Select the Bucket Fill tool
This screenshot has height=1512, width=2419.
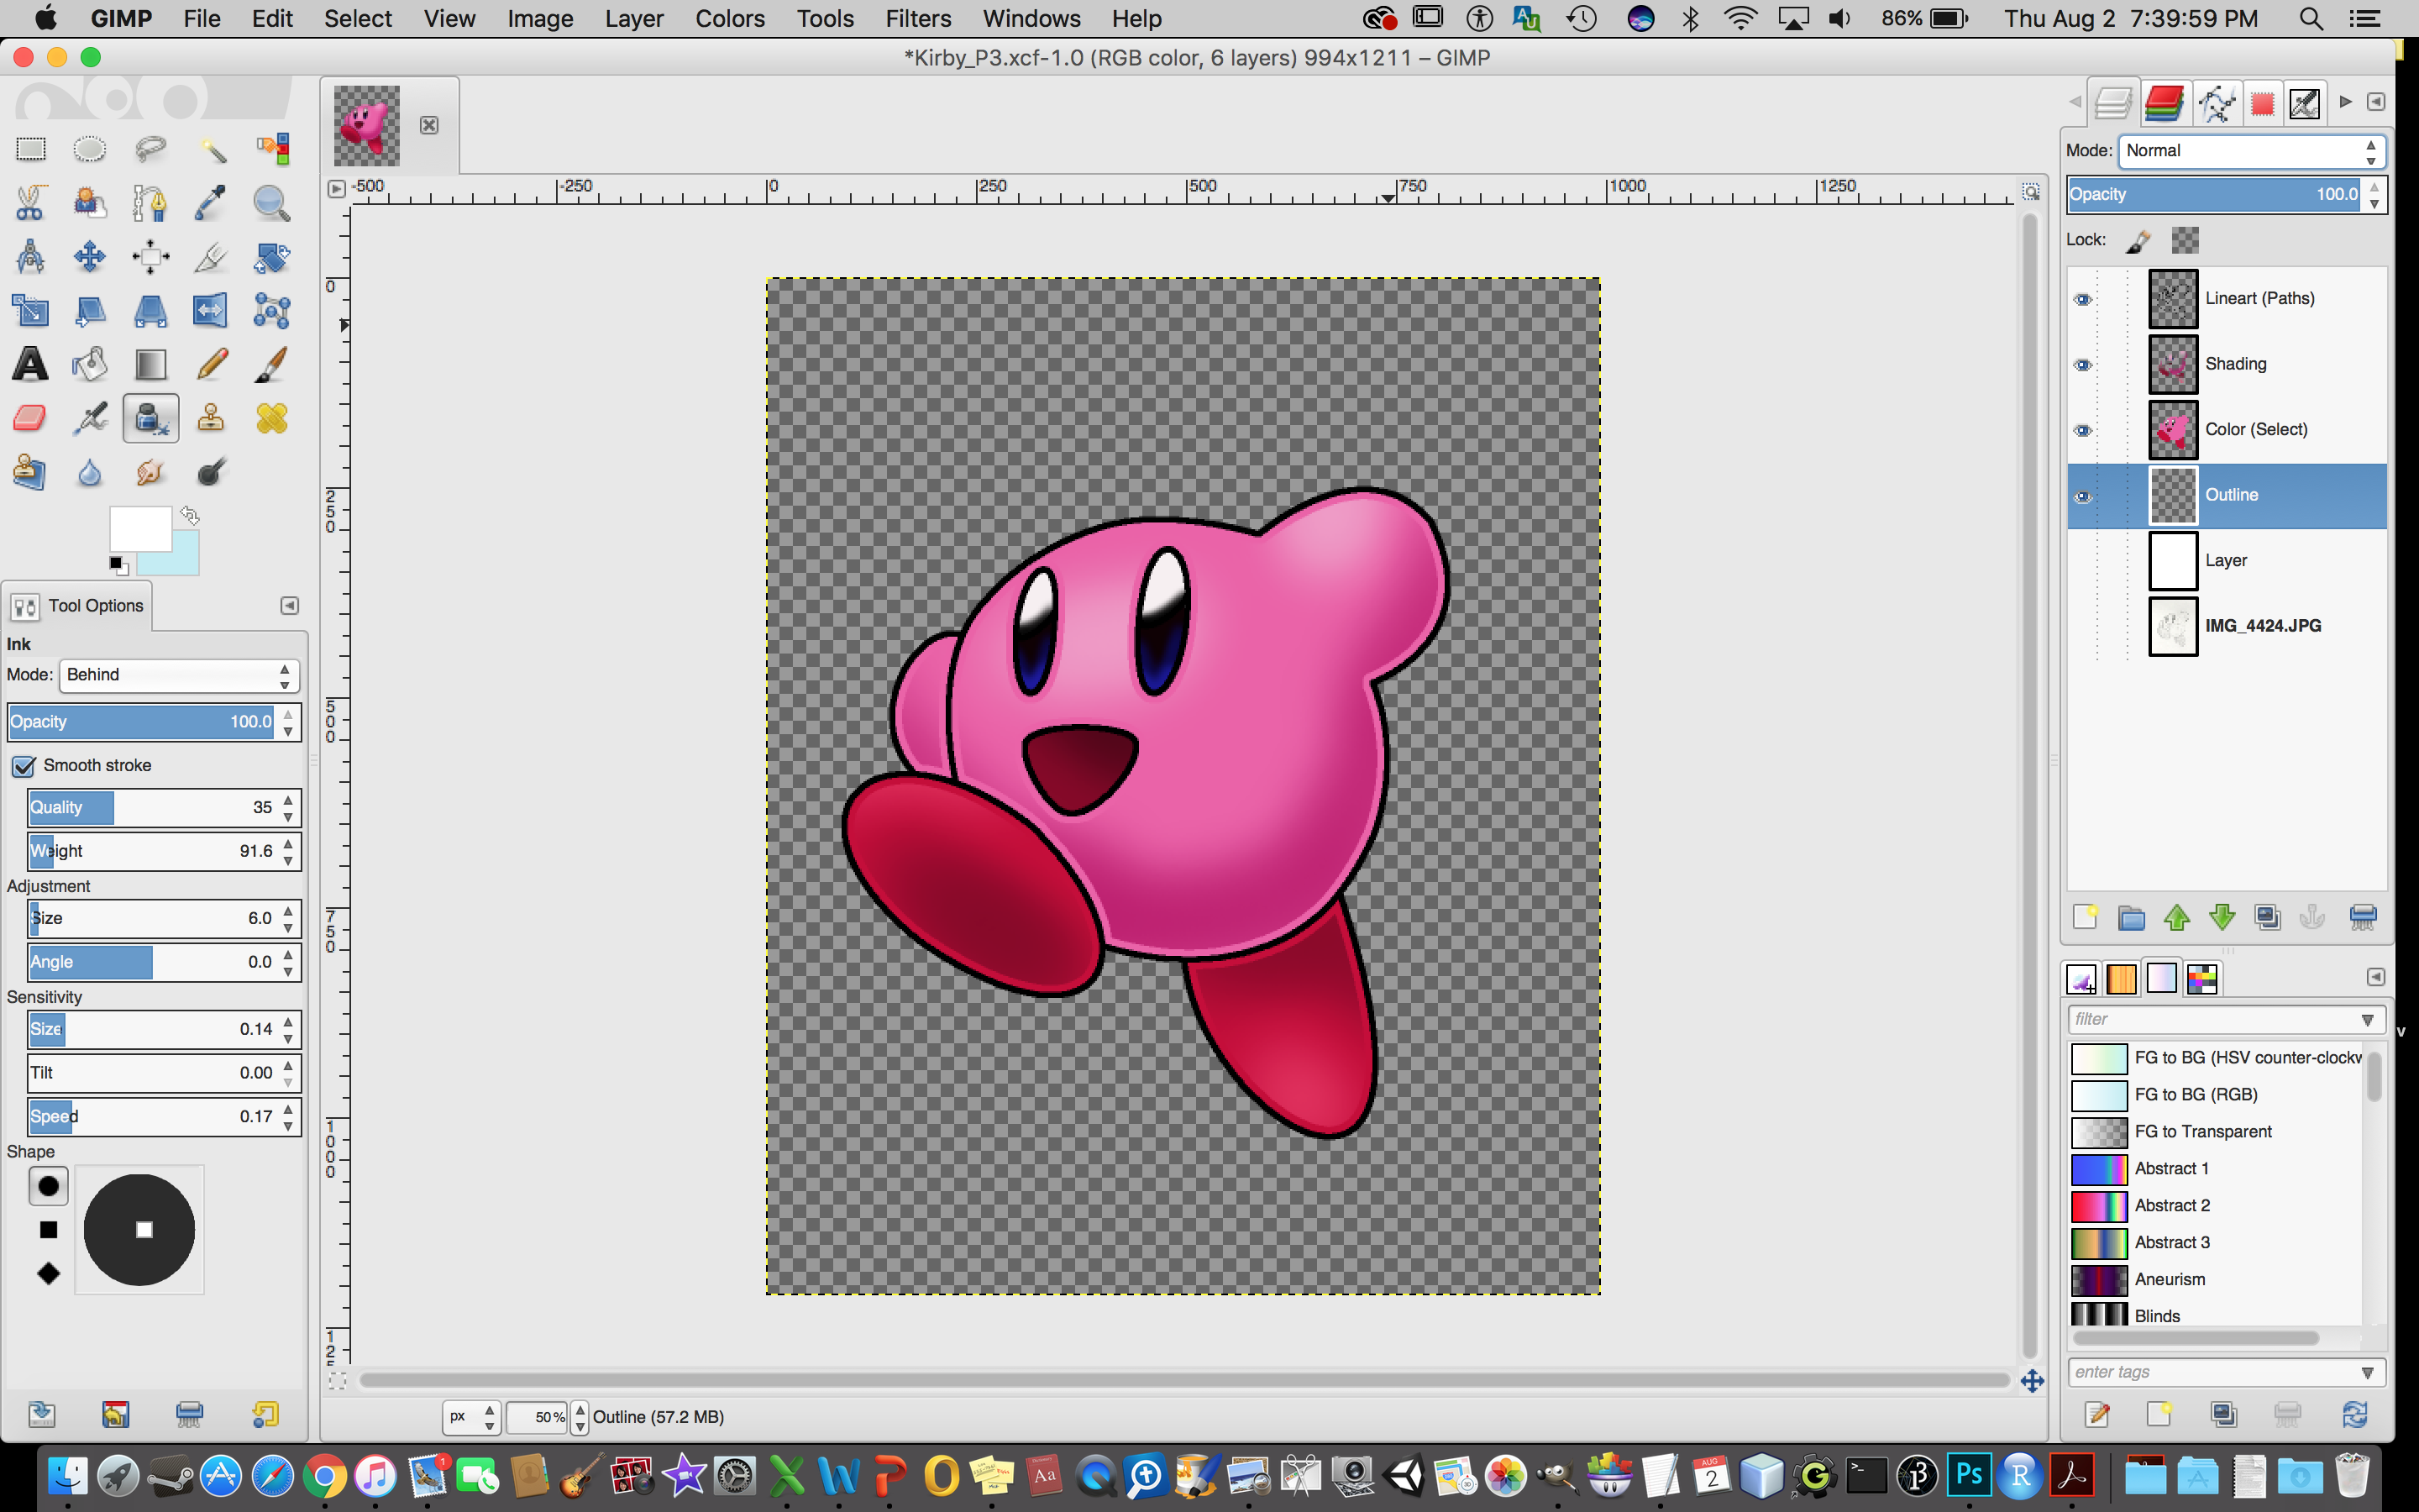coord(90,364)
